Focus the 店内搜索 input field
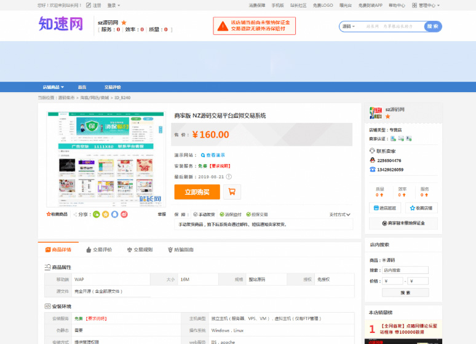This screenshot has width=476, height=344. click(405, 270)
